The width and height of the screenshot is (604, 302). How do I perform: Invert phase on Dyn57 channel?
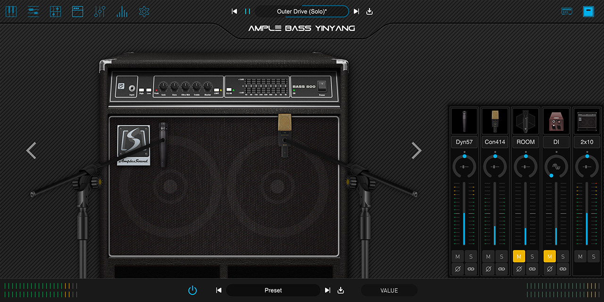pos(457,269)
